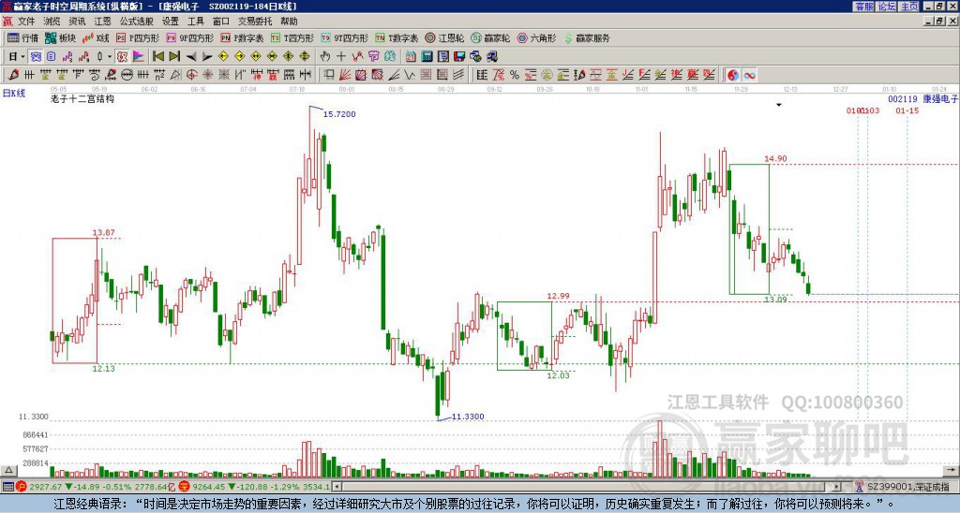The image size is (960, 513).
Task: Open the 六角形 hexagon tool
Action: tap(536, 37)
